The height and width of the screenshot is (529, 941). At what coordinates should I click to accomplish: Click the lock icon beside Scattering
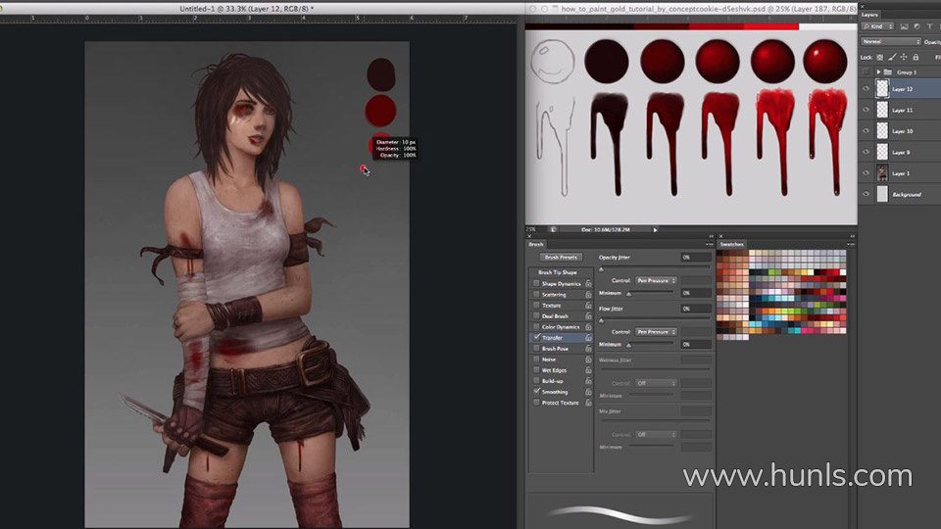(588, 294)
